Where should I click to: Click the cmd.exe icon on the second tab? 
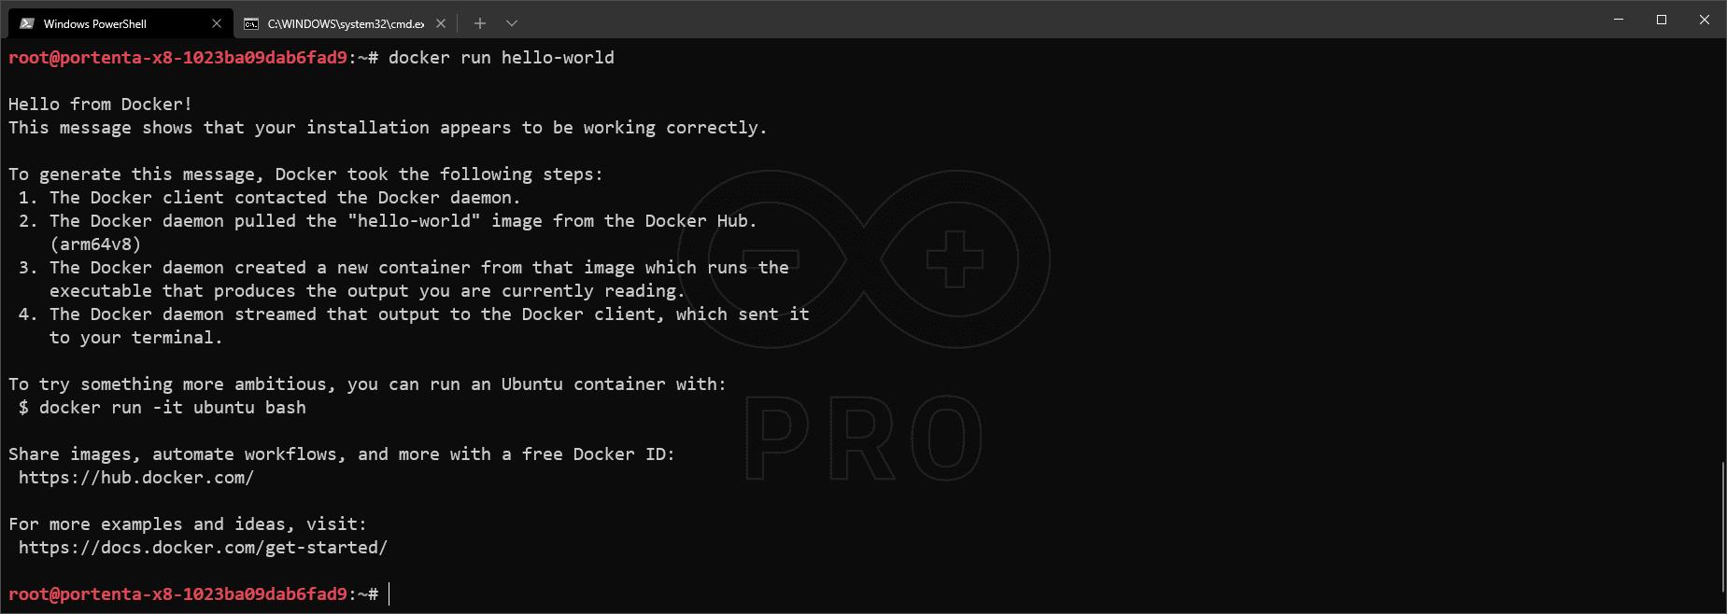(251, 23)
